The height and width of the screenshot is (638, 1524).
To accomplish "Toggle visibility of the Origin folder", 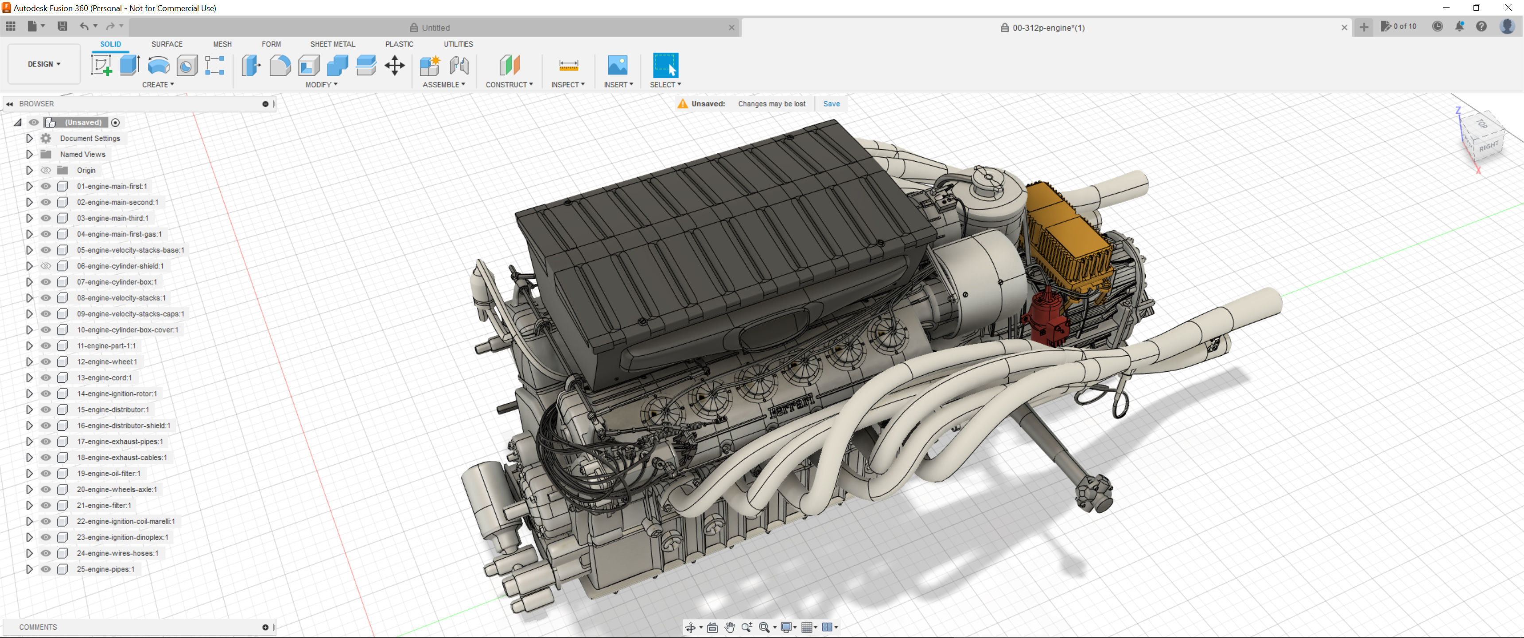I will point(46,171).
